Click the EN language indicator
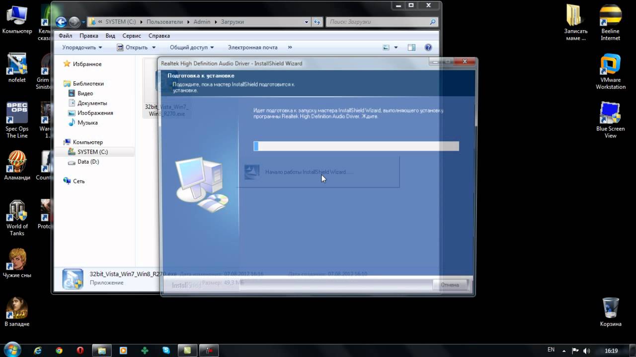Screen dimensions: 636x357 click(x=551, y=350)
